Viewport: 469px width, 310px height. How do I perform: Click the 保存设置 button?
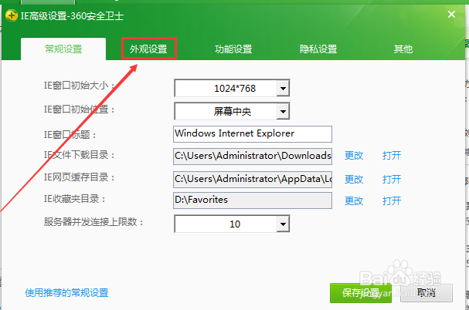coord(361,293)
